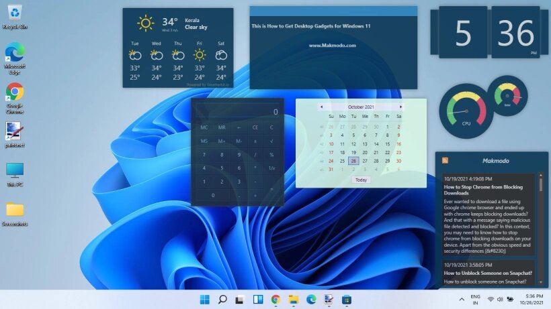Select October 19 in the calendar
The image size is (551, 309).
[x=353, y=152]
